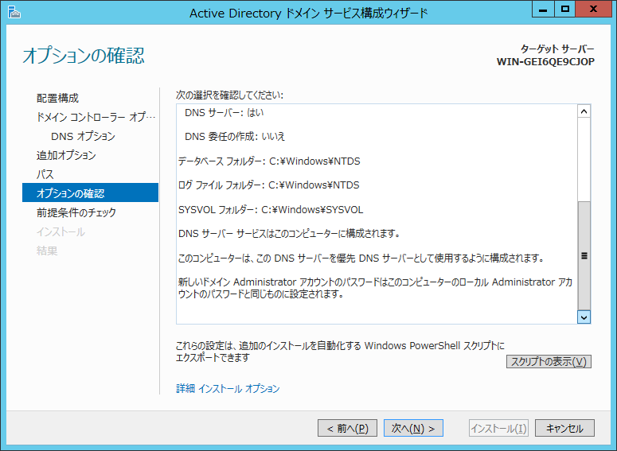Open the パス step in the sidebar
617x451 pixels.
point(45,174)
